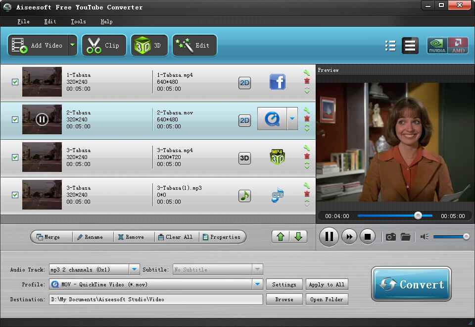
Task: Click the Apply to All button
Action: 327,284
